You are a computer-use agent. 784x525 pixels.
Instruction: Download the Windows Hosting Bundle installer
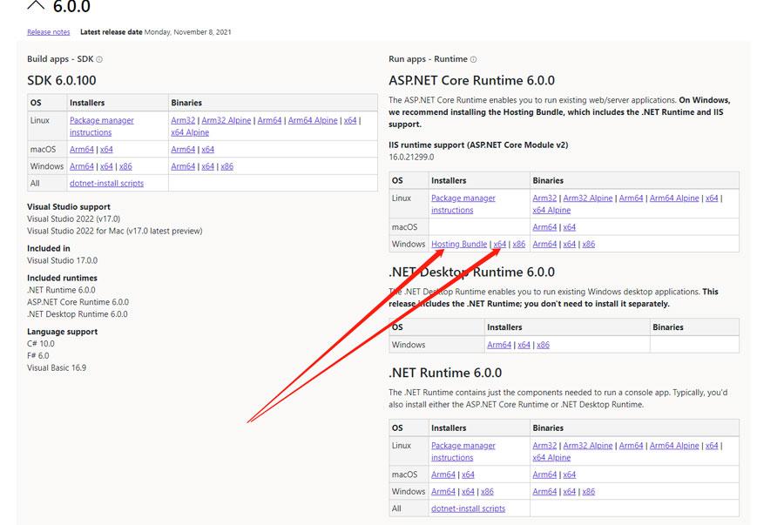(x=459, y=245)
